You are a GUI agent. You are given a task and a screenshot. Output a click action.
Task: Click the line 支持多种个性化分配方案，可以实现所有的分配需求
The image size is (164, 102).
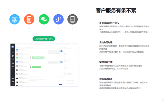pos(121,52)
